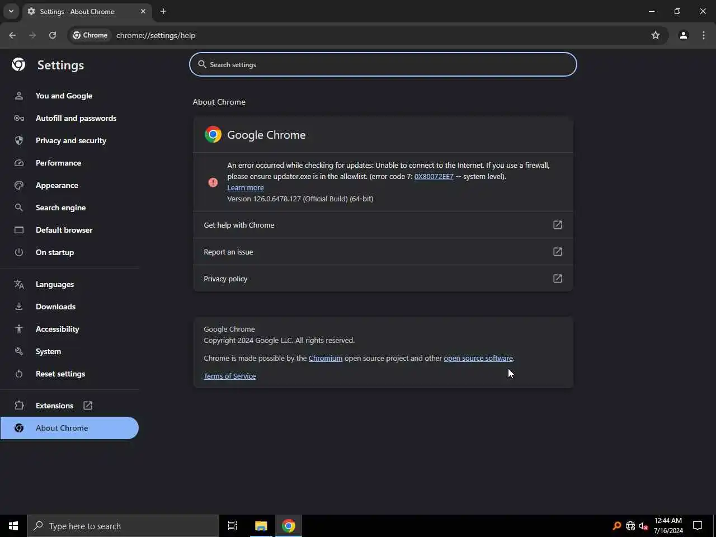Open Get help with Chrome
Screen dimensions: 716x537
(383, 225)
